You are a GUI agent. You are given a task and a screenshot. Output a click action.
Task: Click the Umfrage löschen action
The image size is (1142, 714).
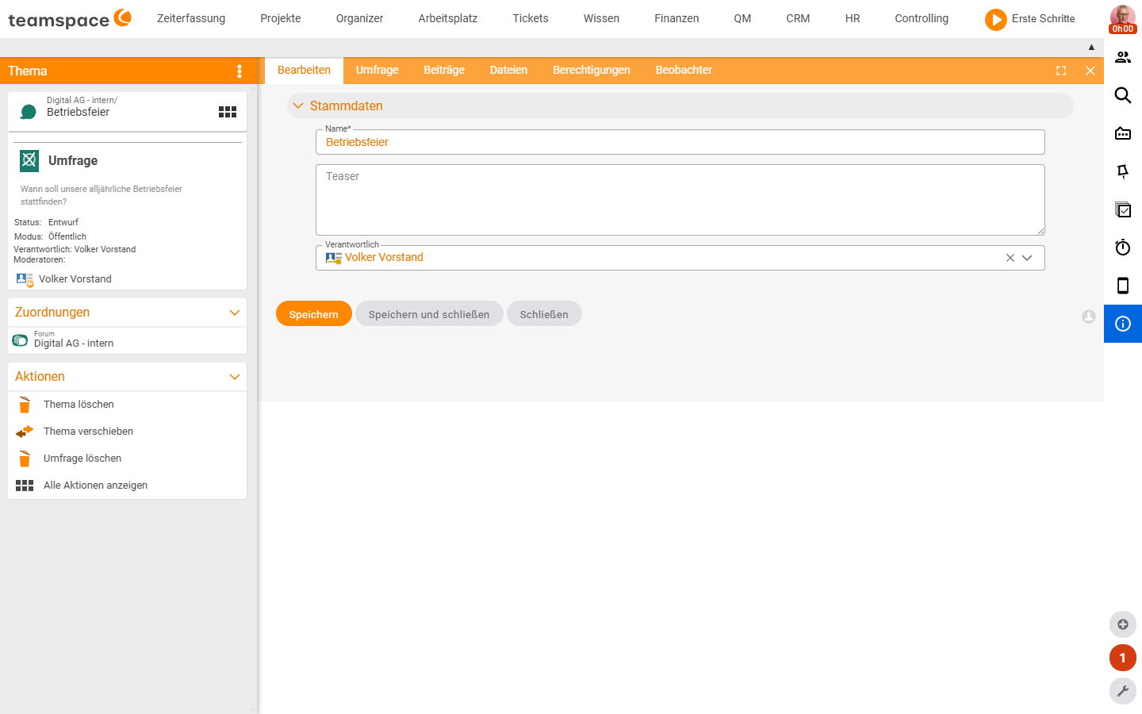82,459
